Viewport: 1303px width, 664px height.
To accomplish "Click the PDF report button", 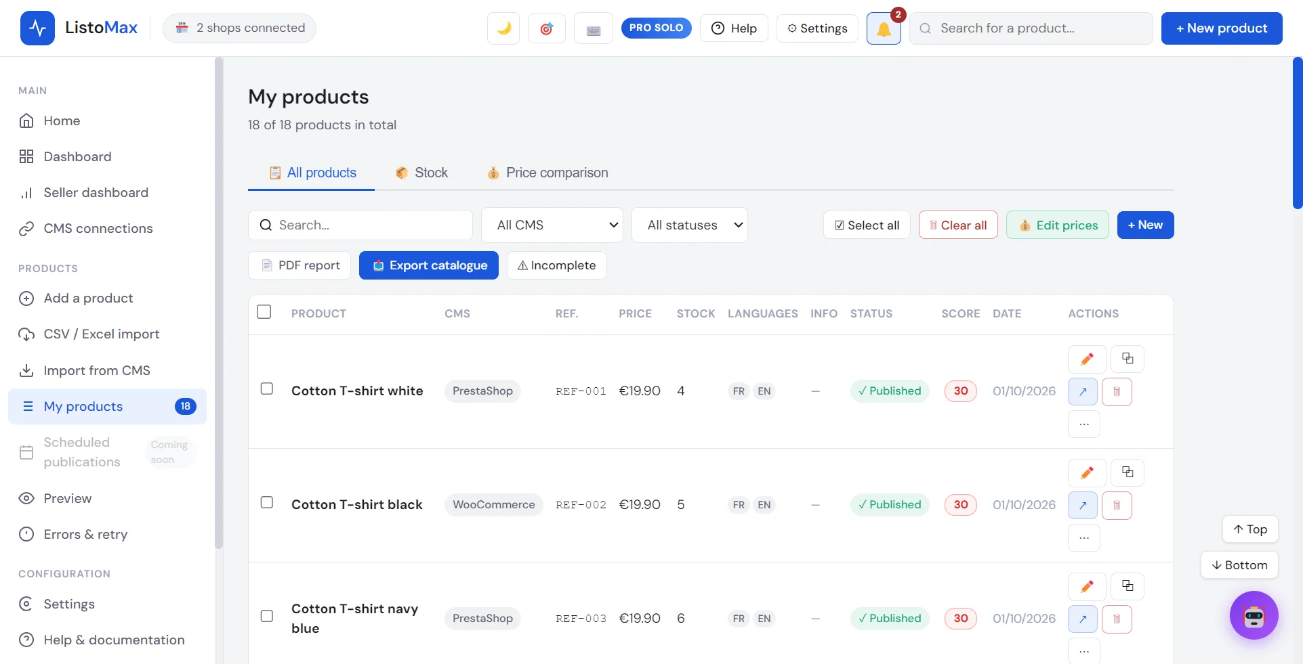I will [299, 265].
